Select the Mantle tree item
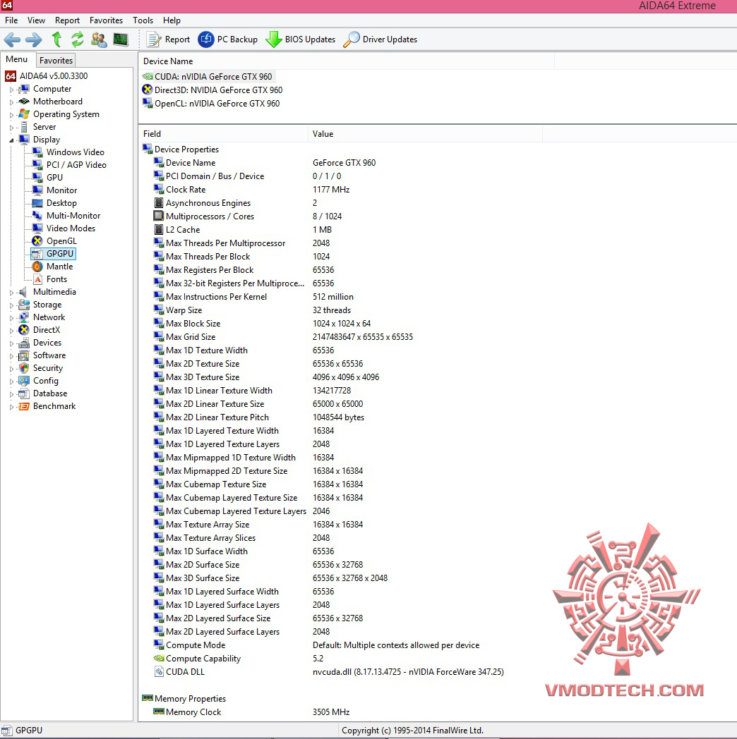The height and width of the screenshot is (739, 737). tap(53, 267)
